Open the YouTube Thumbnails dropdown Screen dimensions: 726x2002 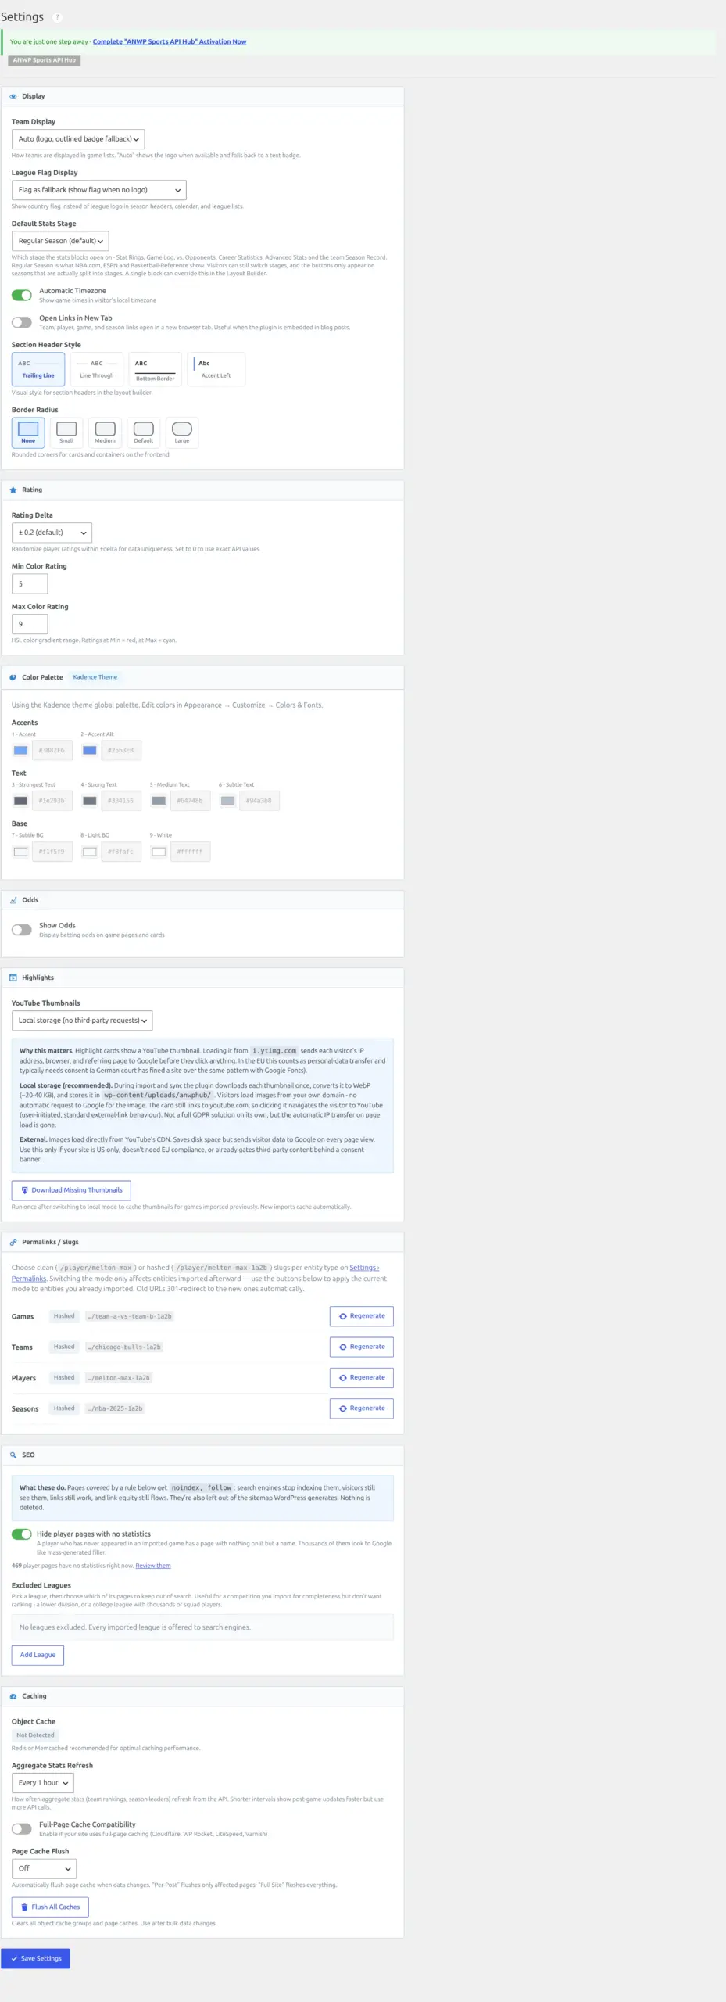(x=82, y=1021)
